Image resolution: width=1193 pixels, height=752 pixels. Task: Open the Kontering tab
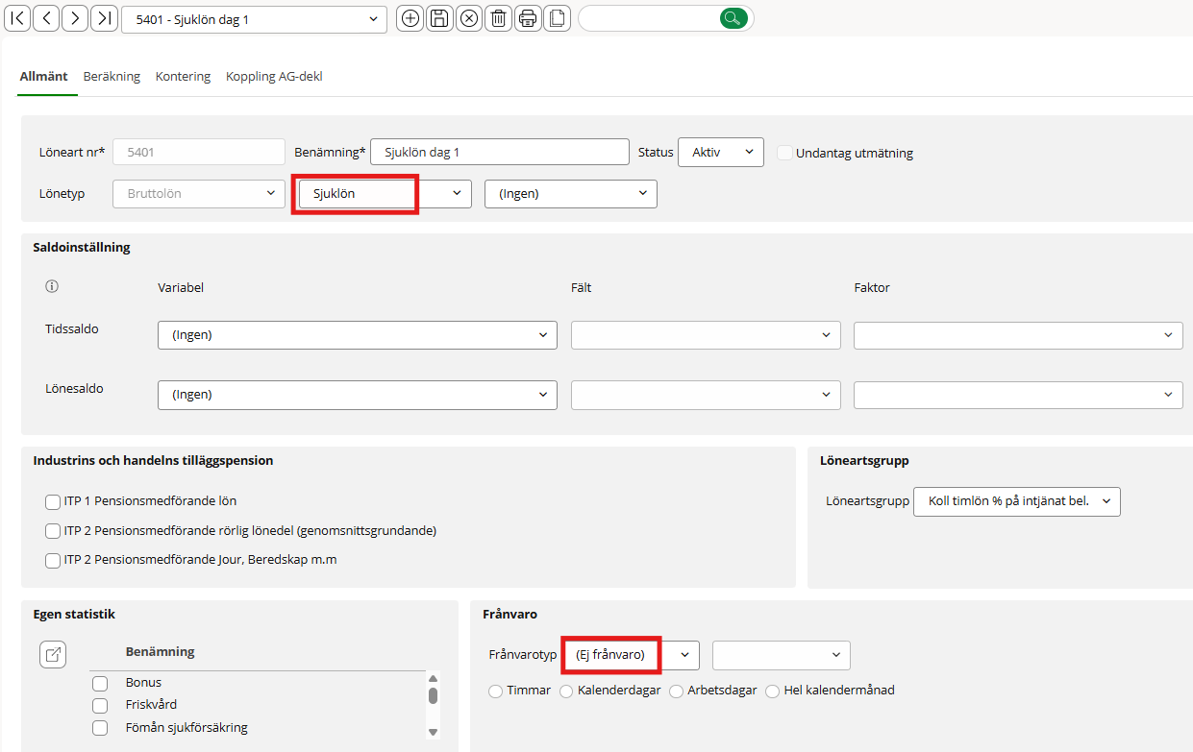click(x=183, y=77)
